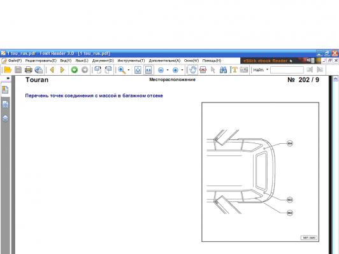Go to previous page with yellow left arrow
Image resolution: width=339 pixels, height=254 pixels.
52,70
